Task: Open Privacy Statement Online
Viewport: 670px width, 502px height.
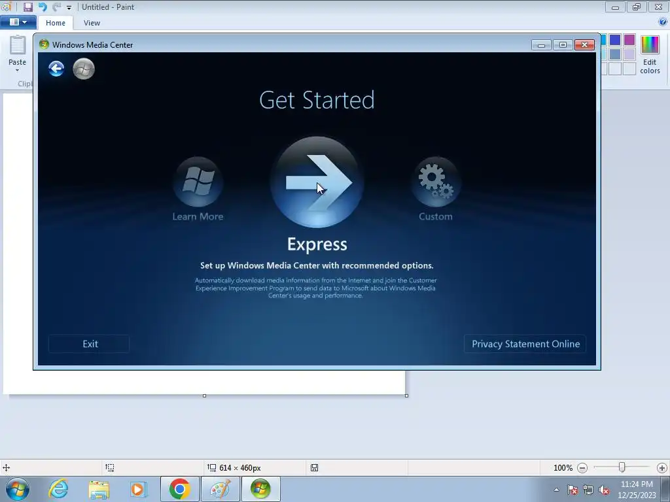Action: coord(525,344)
